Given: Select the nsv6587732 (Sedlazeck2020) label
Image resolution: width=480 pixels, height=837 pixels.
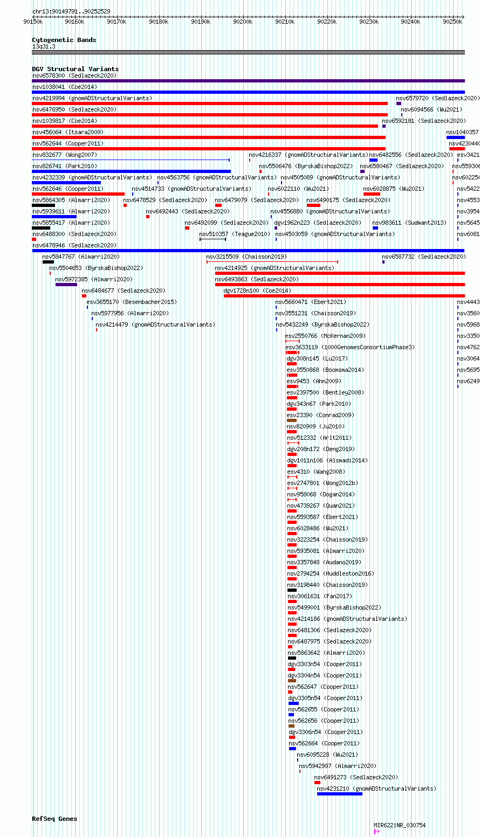Looking at the screenshot, I should coord(424,257).
